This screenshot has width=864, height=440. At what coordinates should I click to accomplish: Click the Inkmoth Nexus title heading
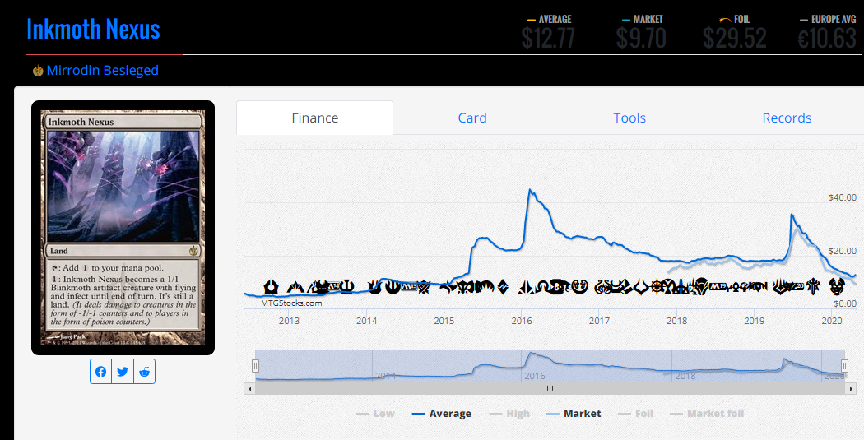tap(93, 29)
